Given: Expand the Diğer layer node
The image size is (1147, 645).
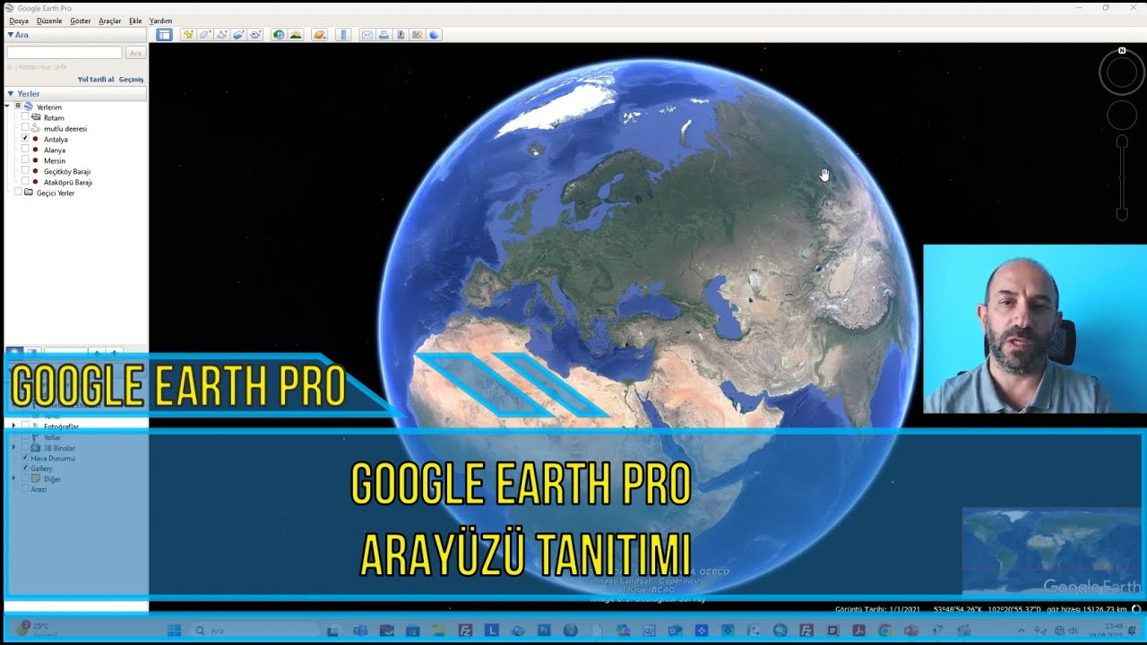Looking at the screenshot, I should pyautogui.click(x=13, y=478).
